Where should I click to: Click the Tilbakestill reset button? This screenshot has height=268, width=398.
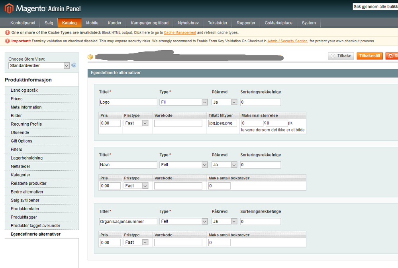point(370,56)
